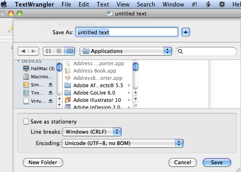Open the File menu
This screenshot has width=241, height=172.
[x=66, y=4]
